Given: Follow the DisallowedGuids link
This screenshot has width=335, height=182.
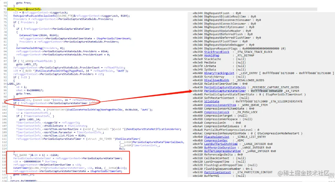Looking at the screenshot, I should click(217, 80).
